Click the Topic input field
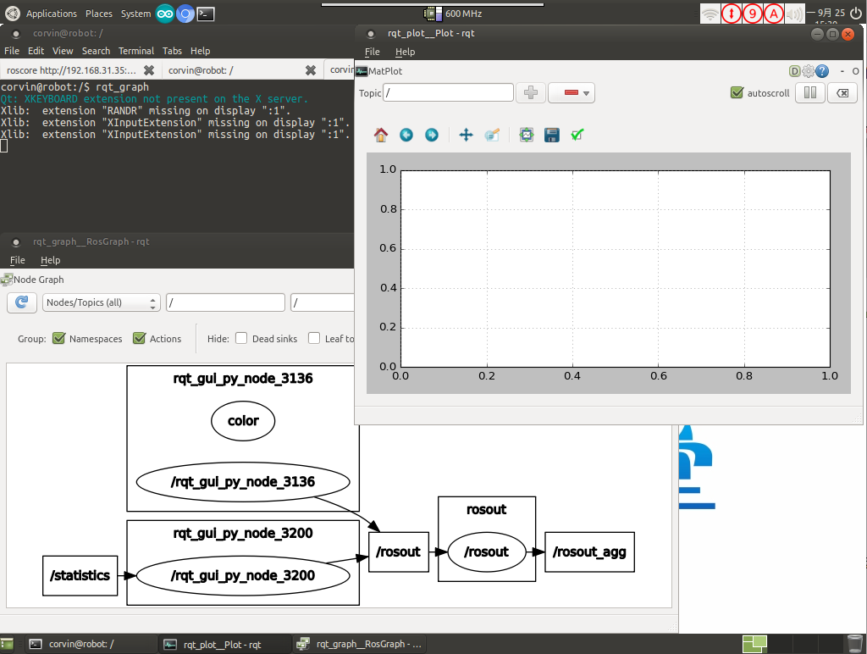This screenshot has width=867, height=654. click(x=449, y=93)
